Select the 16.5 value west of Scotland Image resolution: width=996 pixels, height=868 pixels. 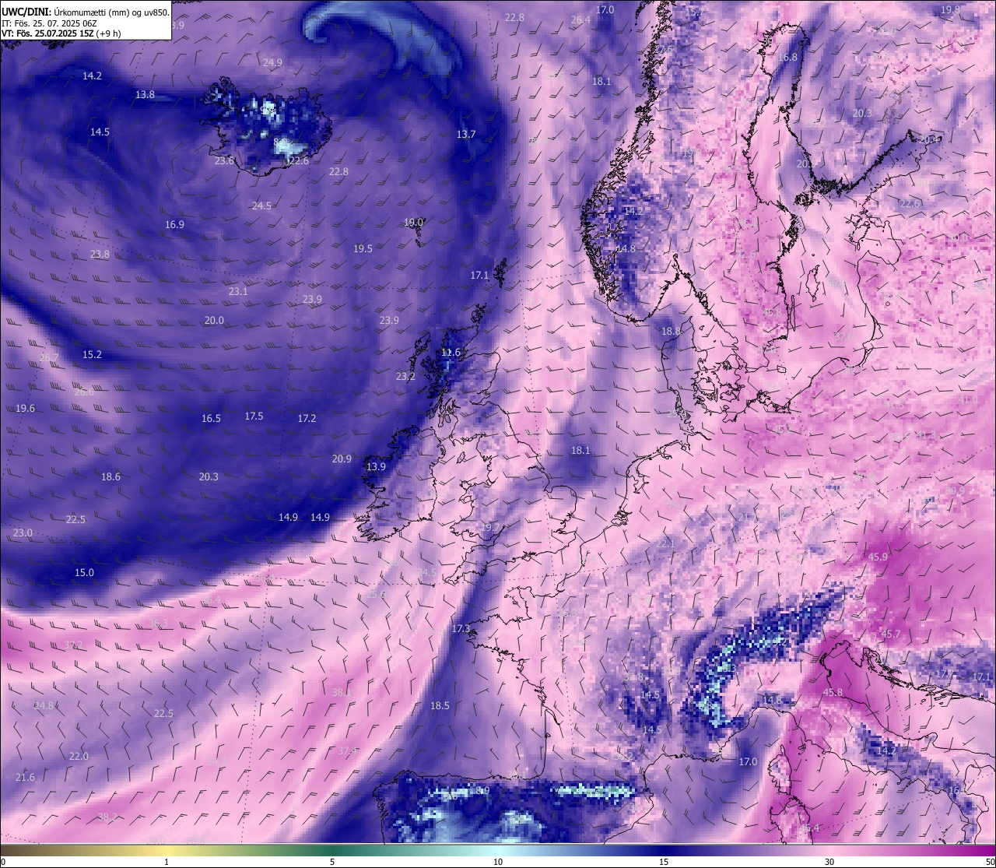click(x=211, y=418)
